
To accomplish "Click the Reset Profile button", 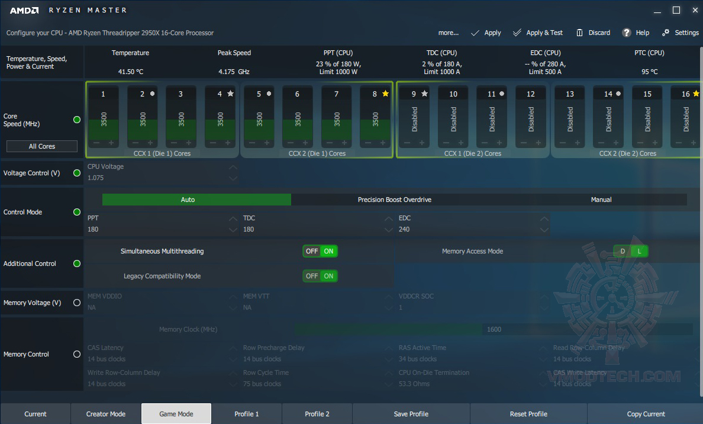I will [528, 414].
